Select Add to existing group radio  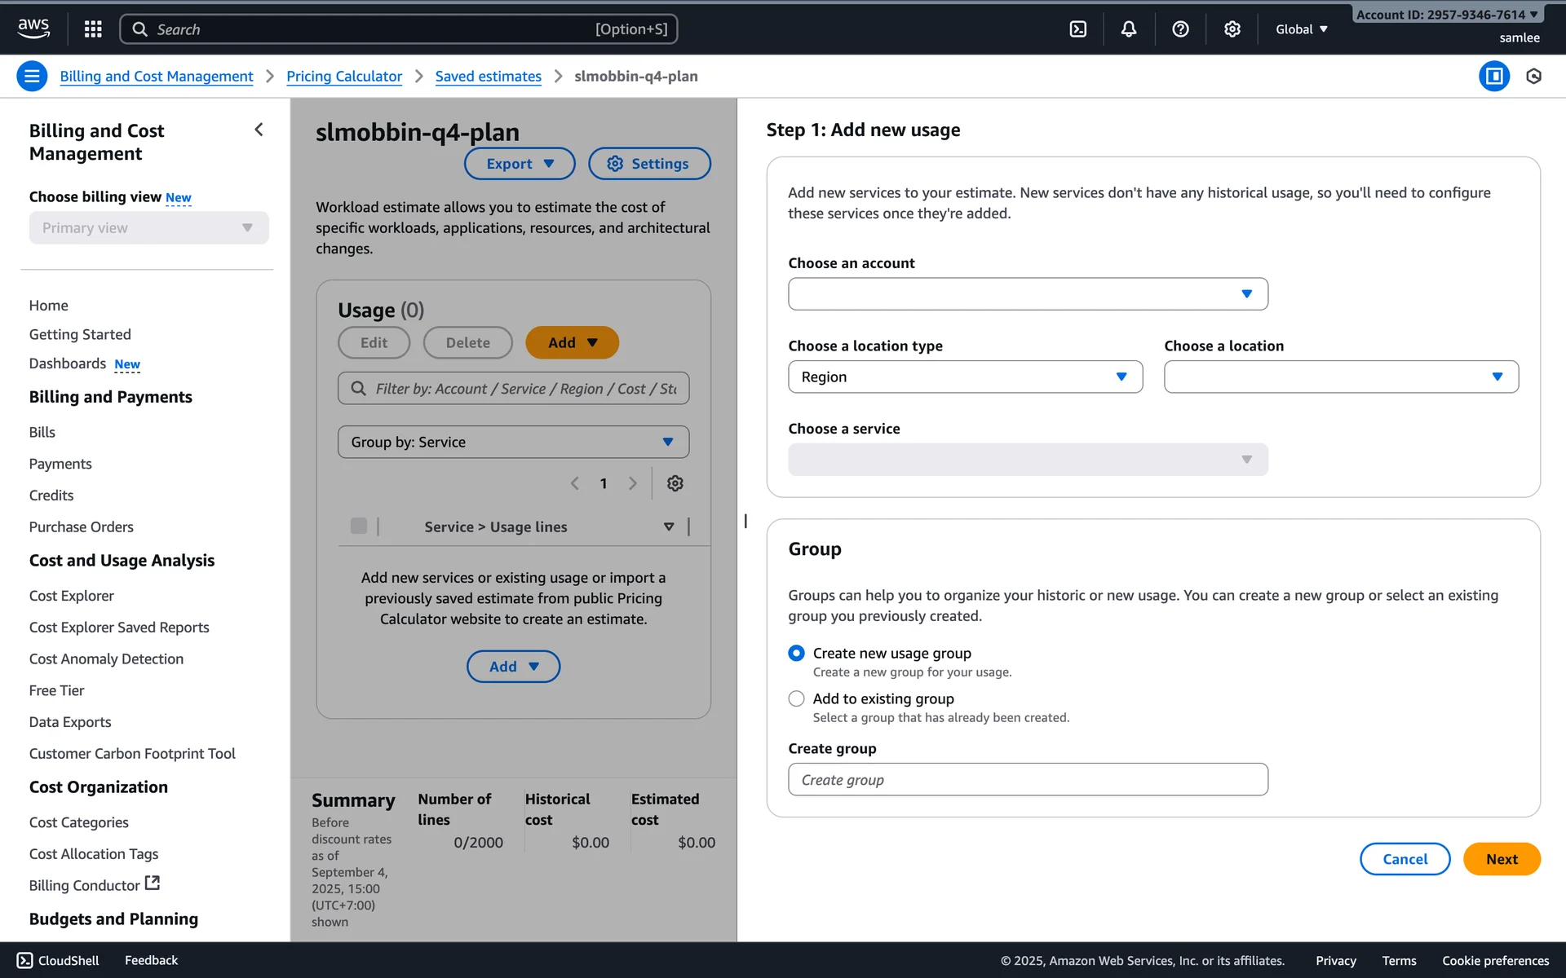pos(796,698)
